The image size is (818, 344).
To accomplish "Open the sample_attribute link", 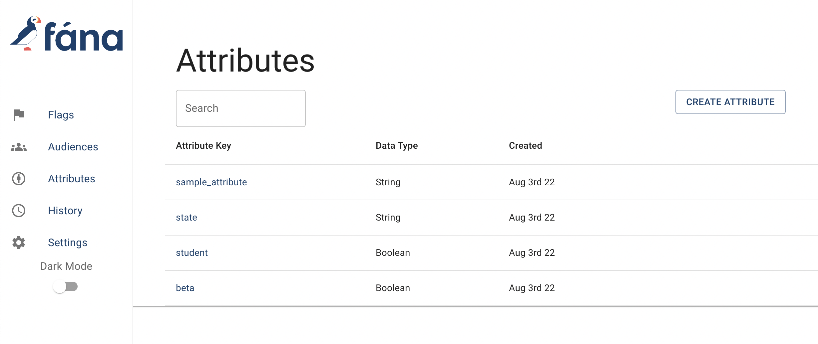I will coord(211,182).
